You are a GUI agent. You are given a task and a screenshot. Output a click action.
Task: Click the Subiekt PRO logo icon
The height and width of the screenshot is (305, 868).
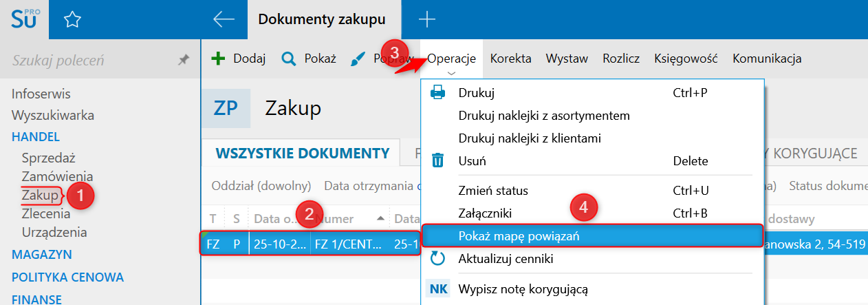[x=25, y=19]
